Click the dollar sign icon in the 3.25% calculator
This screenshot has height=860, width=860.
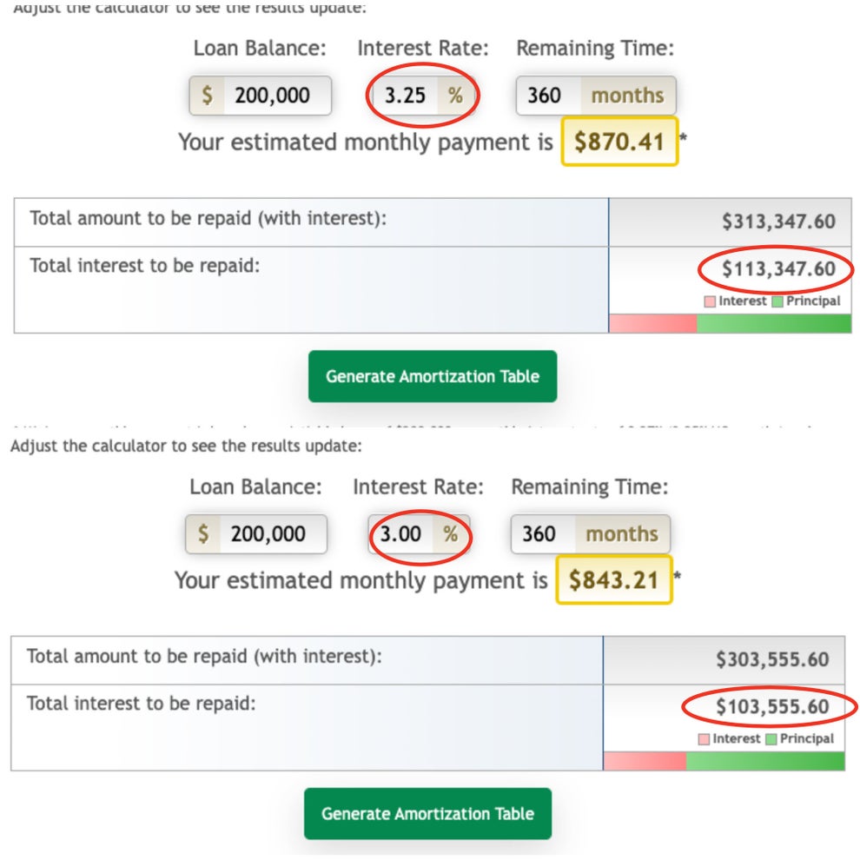tap(207, 96)
